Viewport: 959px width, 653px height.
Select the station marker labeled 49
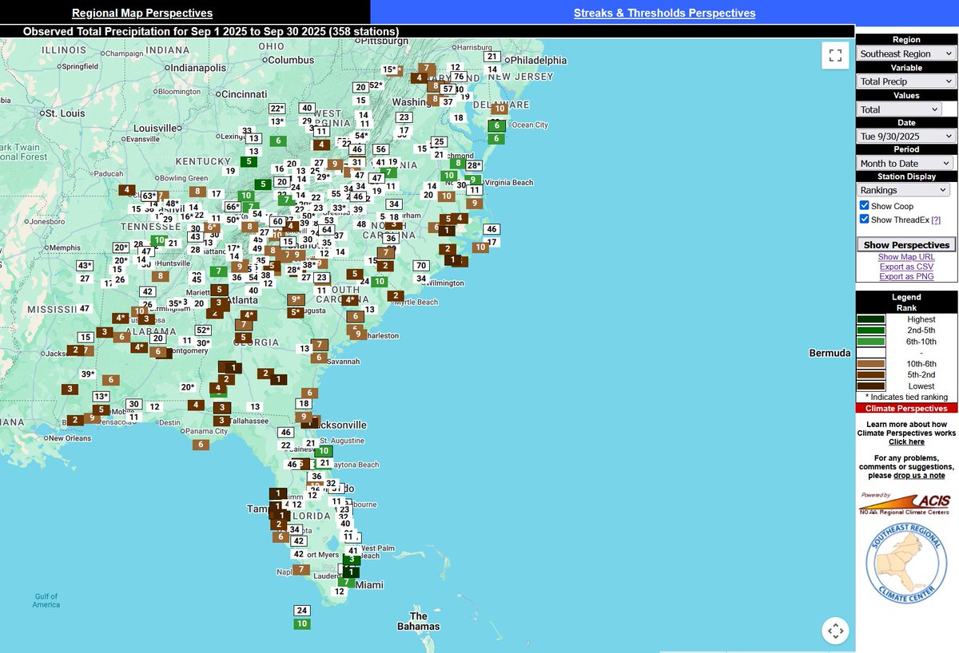(257, 248)
